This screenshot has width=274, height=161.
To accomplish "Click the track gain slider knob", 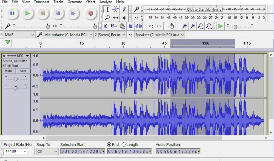I will point(16,79).
